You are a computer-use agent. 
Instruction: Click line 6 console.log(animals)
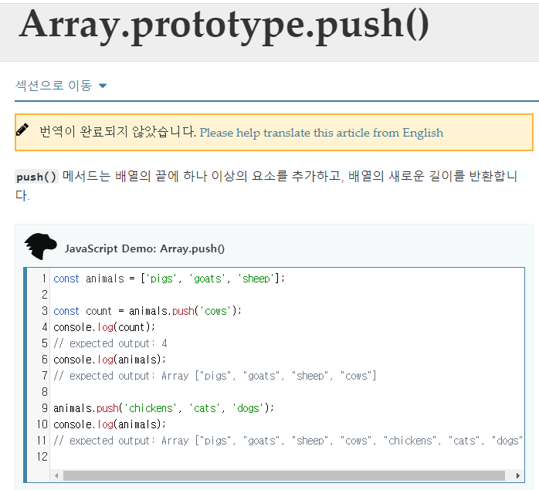[110, 360]
